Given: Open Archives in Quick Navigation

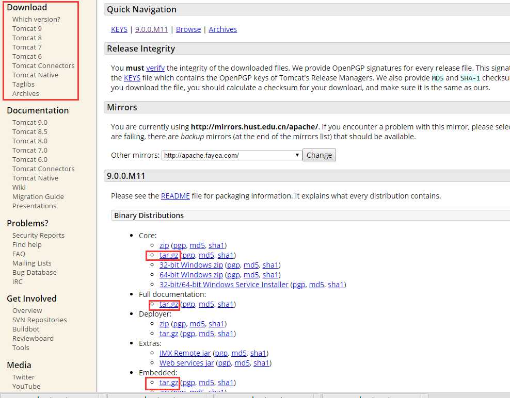Looking at the screenshot, I should tap(223, 29).
